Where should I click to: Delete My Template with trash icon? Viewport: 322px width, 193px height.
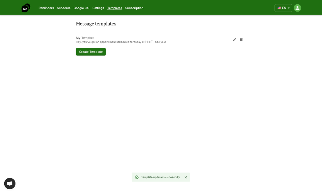[241, 40]
